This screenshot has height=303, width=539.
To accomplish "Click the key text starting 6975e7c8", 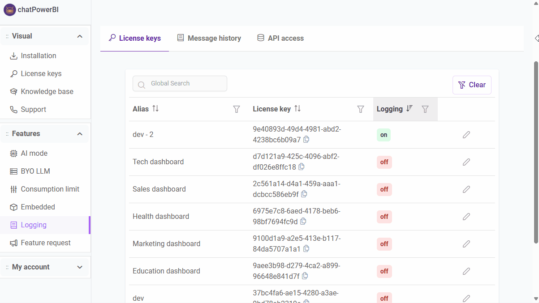I will pos(296,216).
